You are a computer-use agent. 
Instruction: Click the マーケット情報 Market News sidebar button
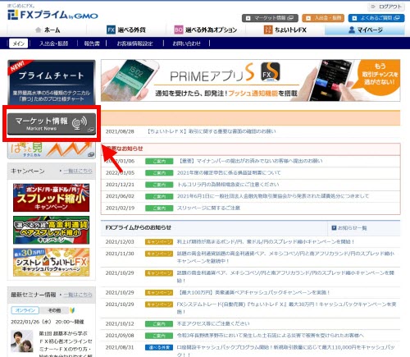52,124
